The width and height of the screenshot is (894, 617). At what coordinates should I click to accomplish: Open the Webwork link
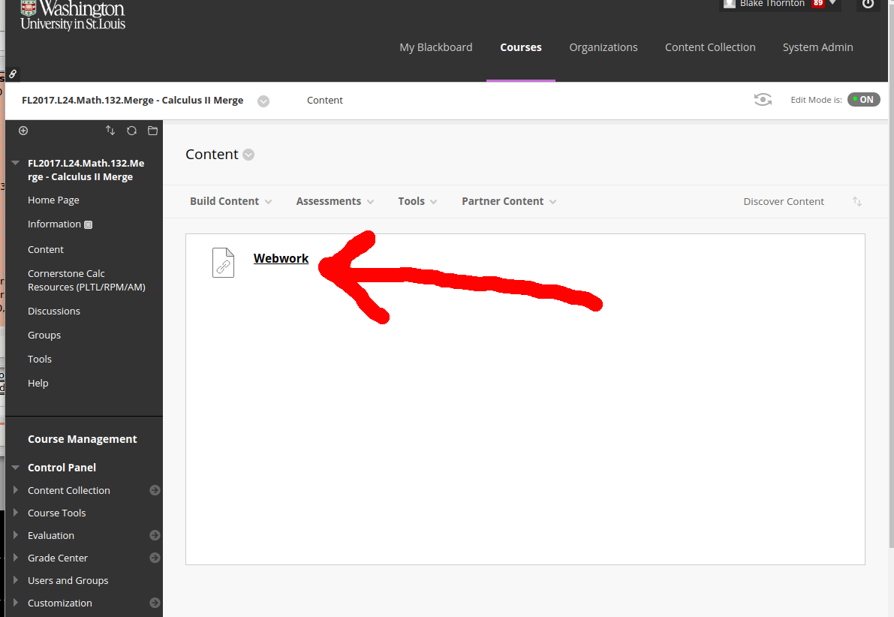coord(281,258)
